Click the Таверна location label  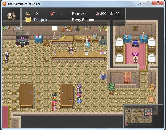40,20
